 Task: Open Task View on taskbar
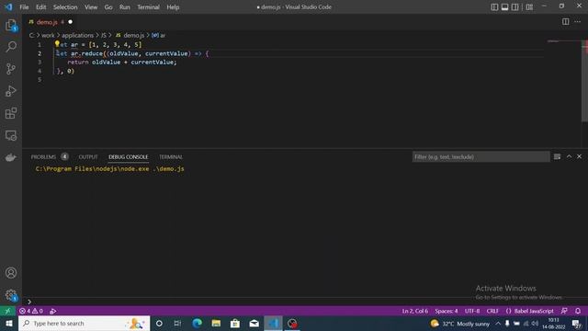[x=177, y=324]
